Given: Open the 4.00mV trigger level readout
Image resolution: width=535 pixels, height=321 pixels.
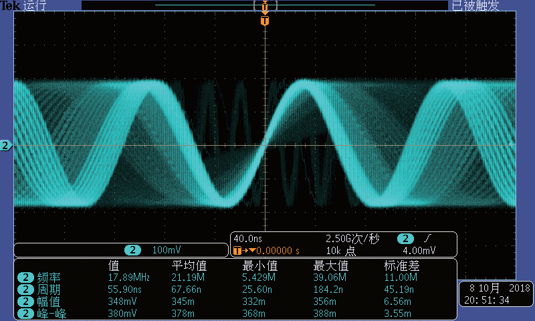Looking at the screenshot, I should pyautogui.click(x=419, y=251).
